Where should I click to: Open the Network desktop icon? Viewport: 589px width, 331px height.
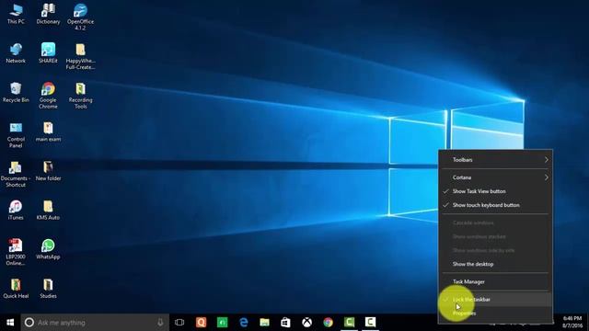[x=16, y=53]
